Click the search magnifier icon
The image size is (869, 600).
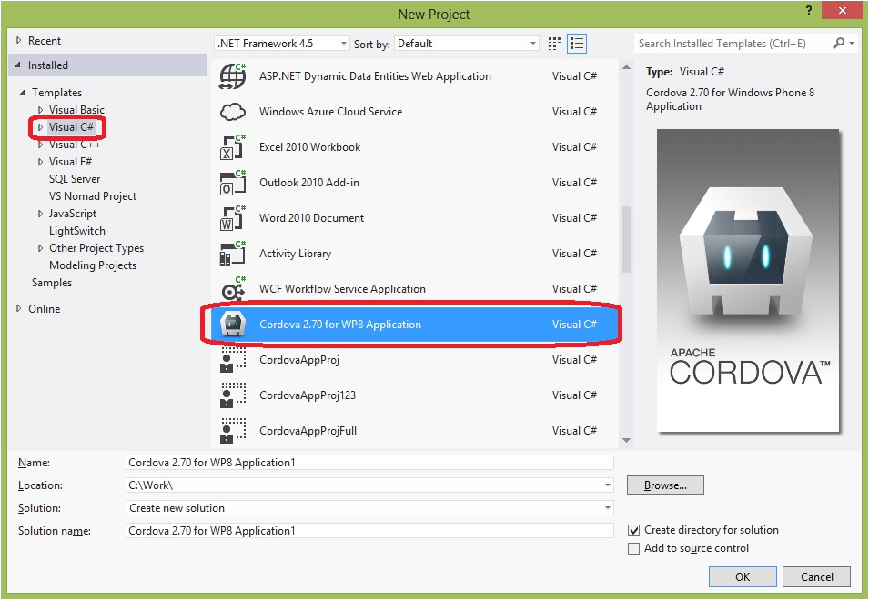[x=839, y=43]
